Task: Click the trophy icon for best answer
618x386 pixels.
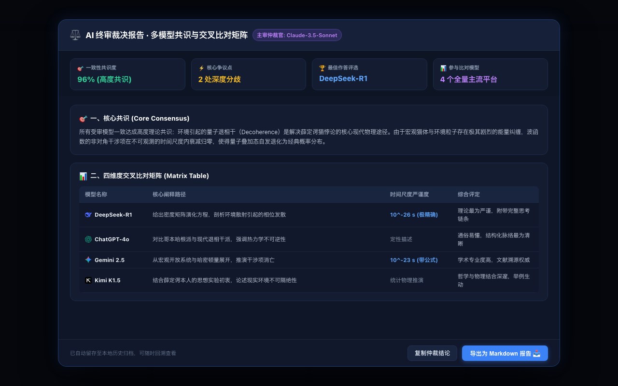Action: (x=323, y=68)
